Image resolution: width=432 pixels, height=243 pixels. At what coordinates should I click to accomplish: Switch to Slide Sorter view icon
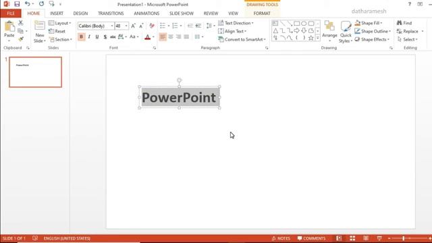click(x=352, y=238)
